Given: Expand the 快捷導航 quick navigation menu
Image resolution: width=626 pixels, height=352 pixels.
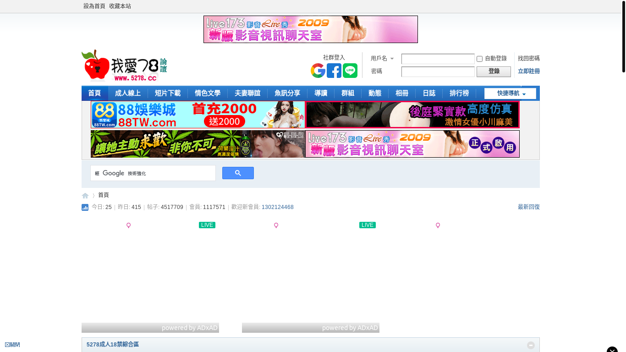Looking at the screenshot, I should point(510,93).
